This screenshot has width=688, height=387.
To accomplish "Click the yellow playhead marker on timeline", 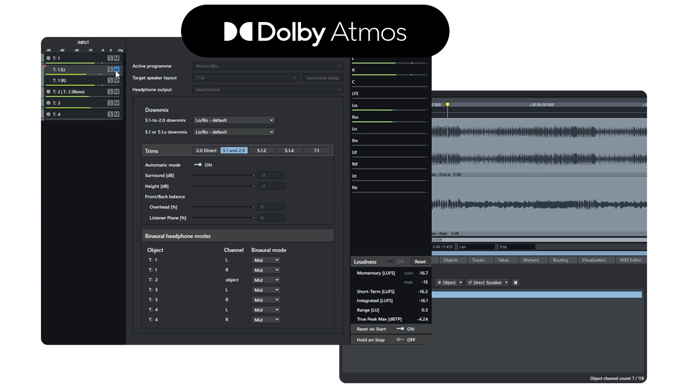I will pos(447,105).
